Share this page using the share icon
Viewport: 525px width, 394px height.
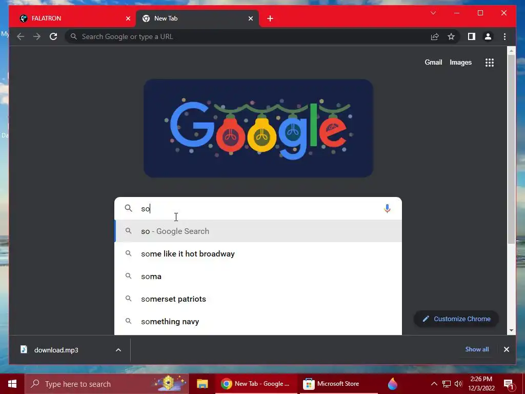coord(435,36)
